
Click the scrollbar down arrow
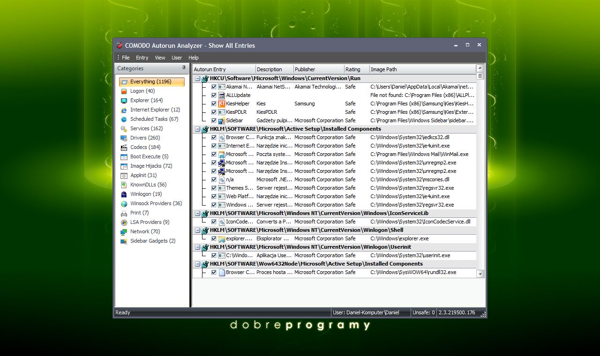480,274
